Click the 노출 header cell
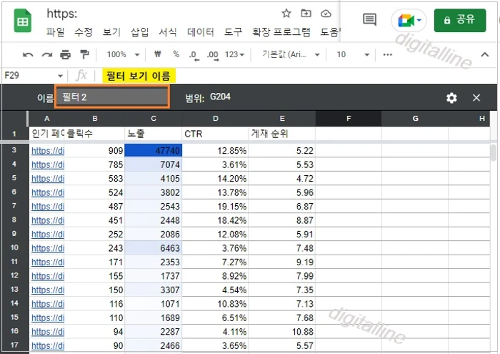Viewport: 500px width, 354px height. [154, 134]
